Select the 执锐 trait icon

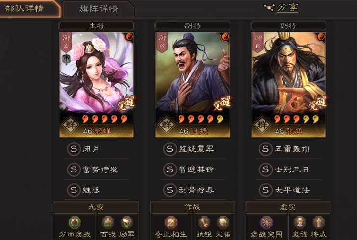pyautogui.click(x=204, y=222)
